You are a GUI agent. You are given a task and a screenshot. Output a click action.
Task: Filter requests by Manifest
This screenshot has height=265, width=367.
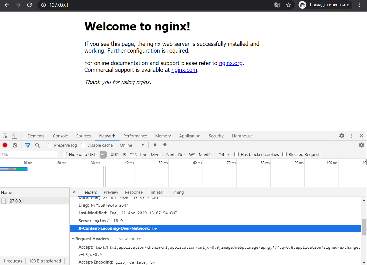[x=207, y=155]
